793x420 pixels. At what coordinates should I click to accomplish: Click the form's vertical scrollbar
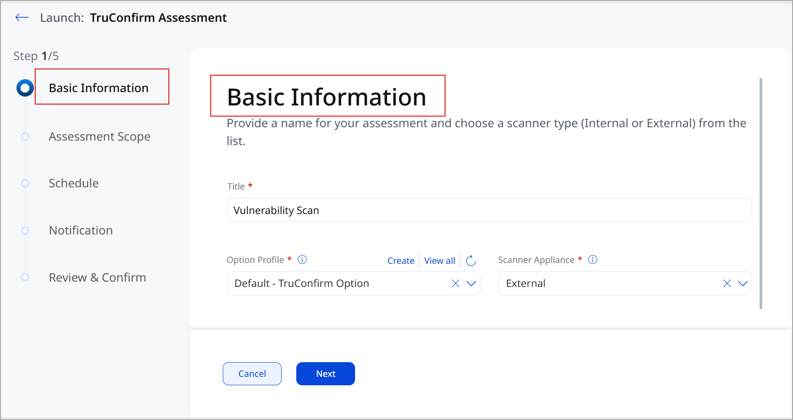point(761,194)
